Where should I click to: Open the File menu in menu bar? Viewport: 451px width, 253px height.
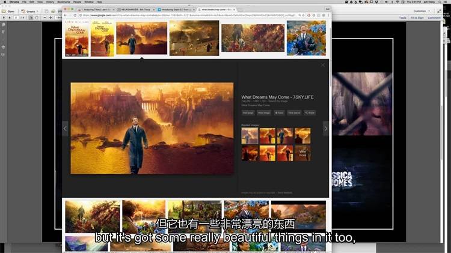click(24, 2)
